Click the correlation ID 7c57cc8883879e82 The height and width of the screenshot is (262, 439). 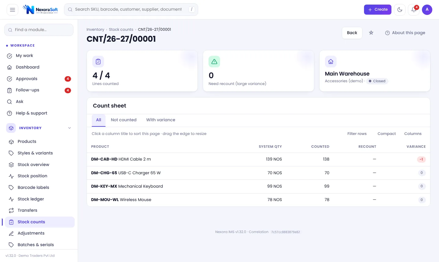coord(286,232)
